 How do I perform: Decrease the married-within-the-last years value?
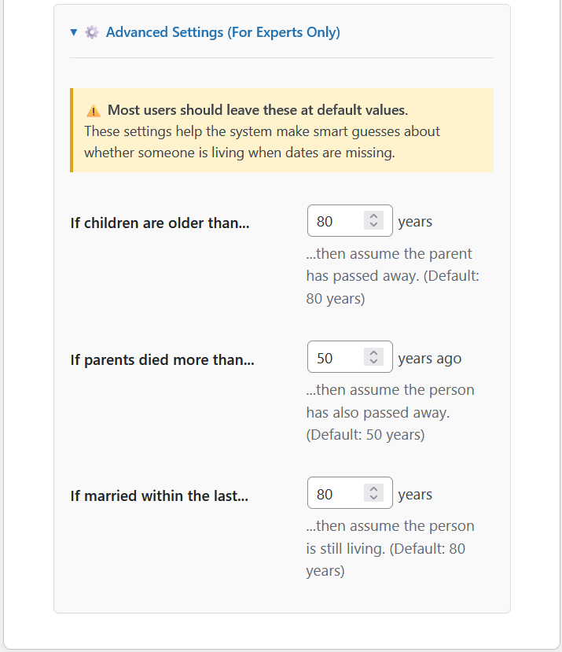(374, 499)
